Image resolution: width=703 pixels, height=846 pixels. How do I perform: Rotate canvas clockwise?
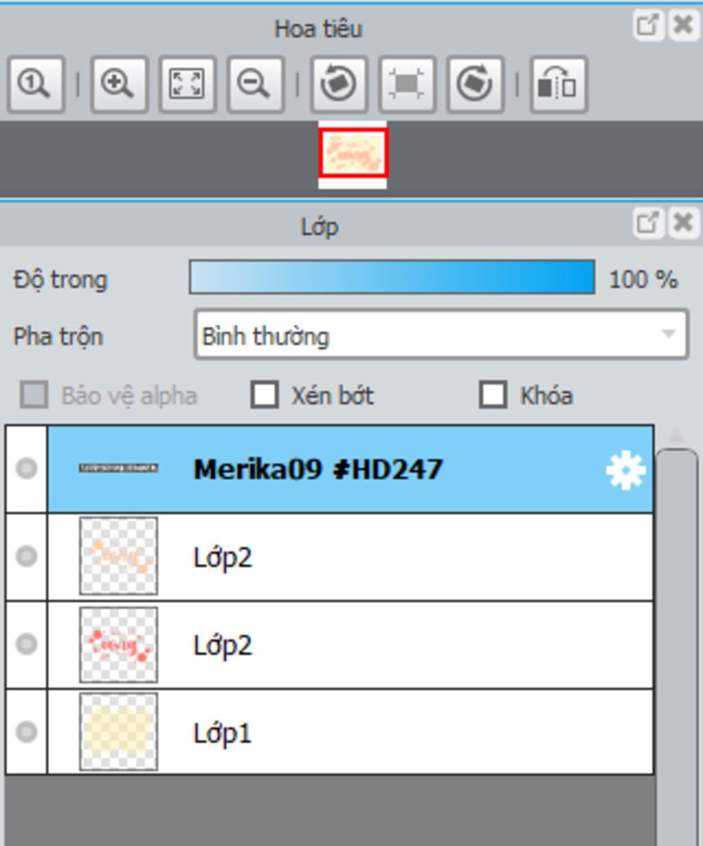tap(475, 84)
